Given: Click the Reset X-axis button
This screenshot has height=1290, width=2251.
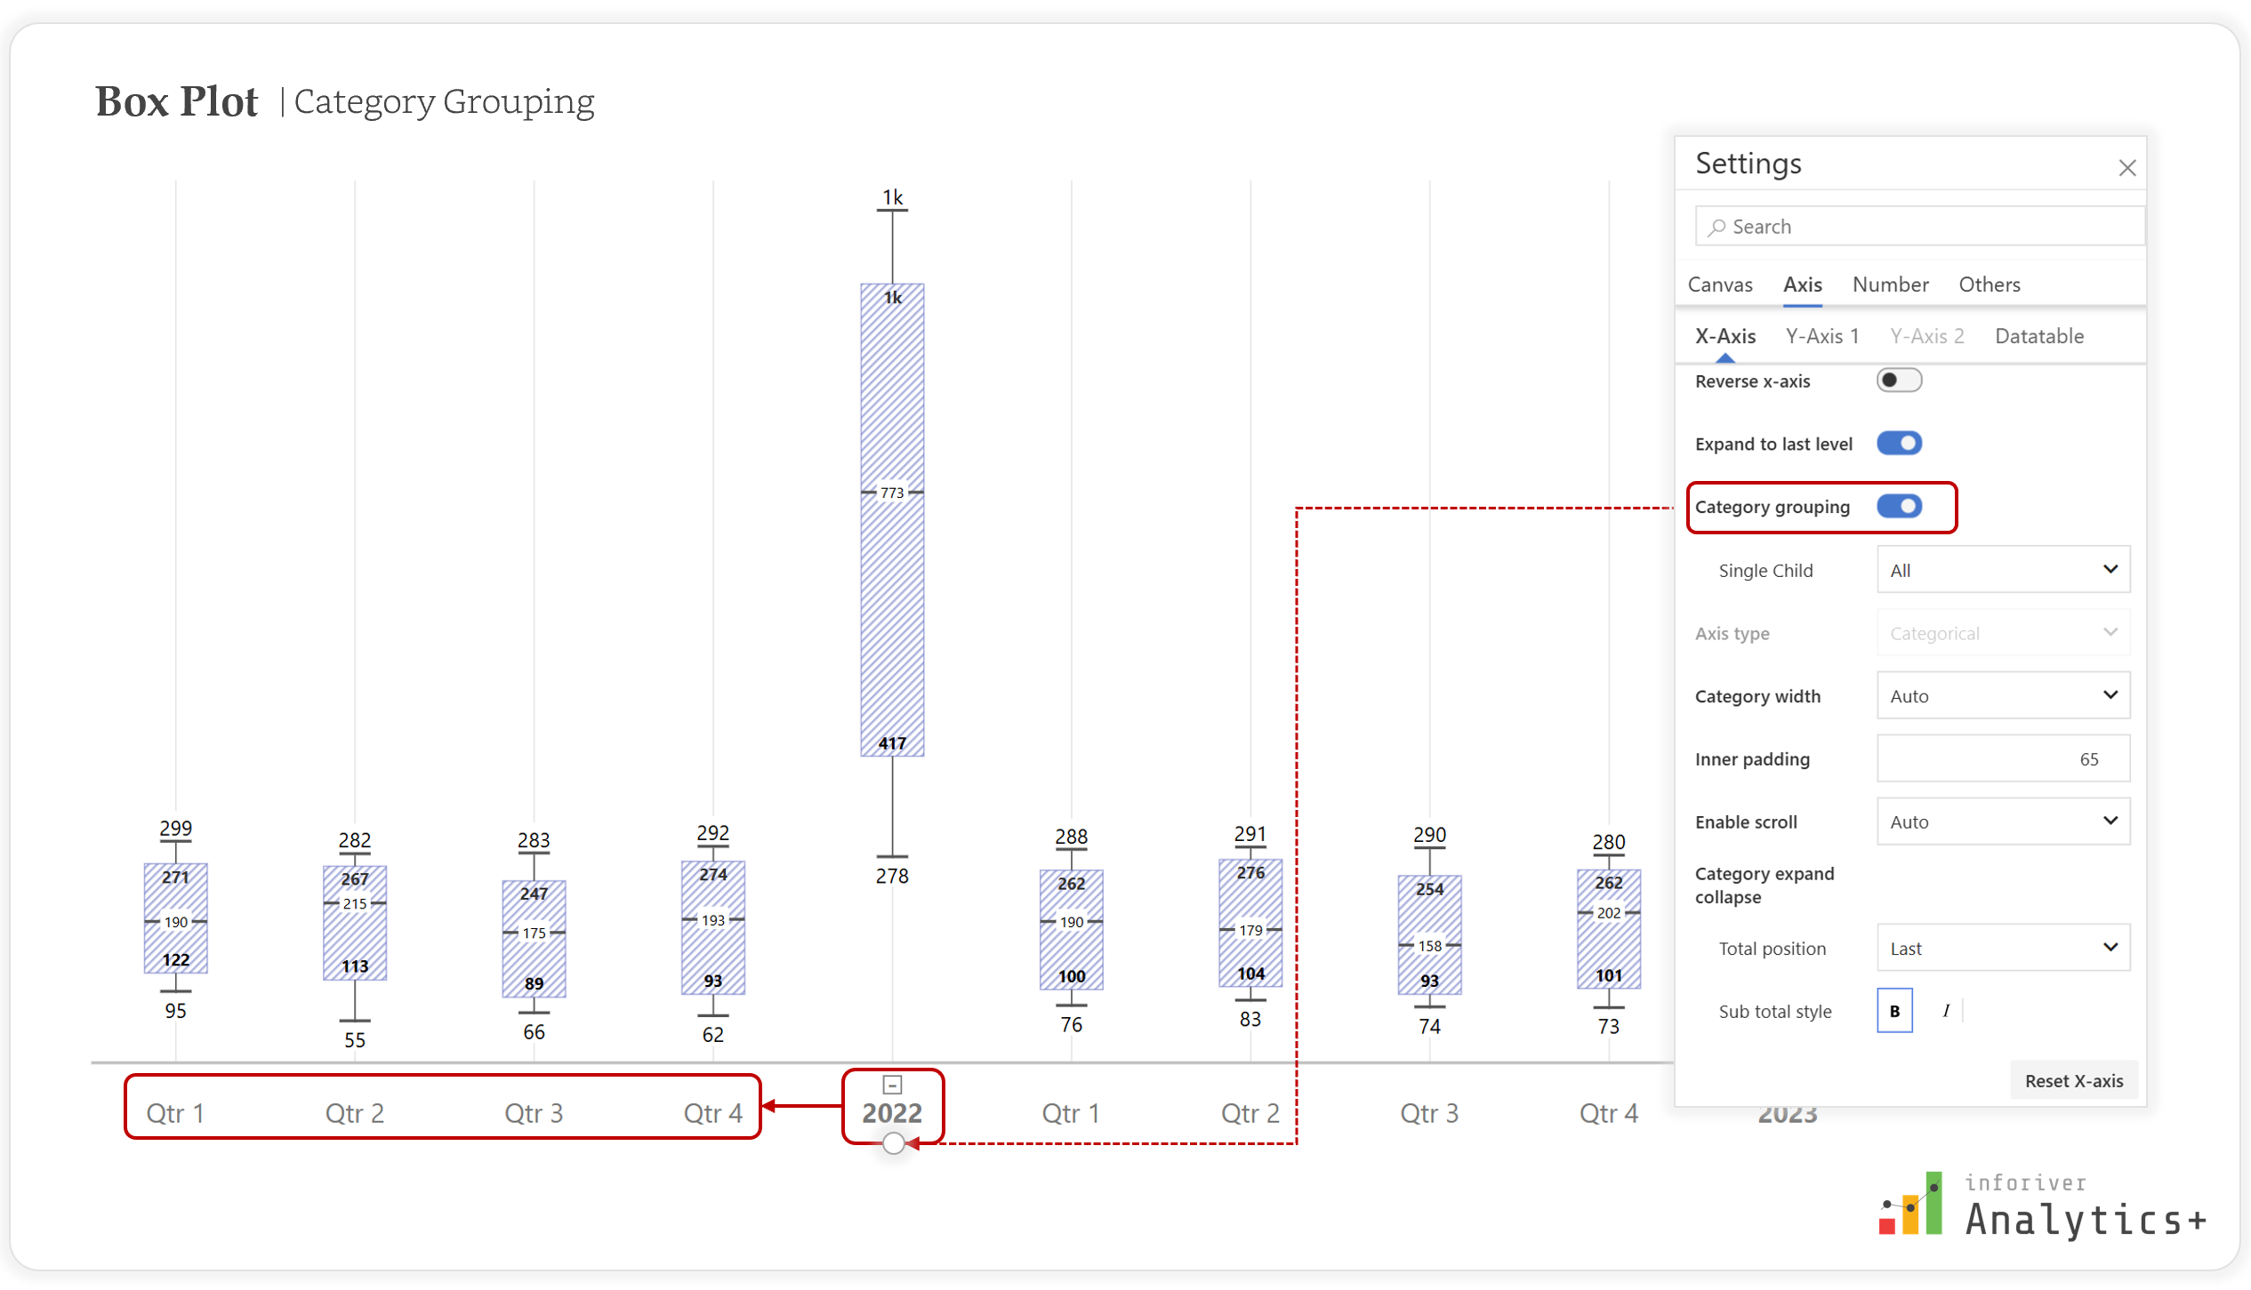Looking at the screenshot, I should 2074,1081.
